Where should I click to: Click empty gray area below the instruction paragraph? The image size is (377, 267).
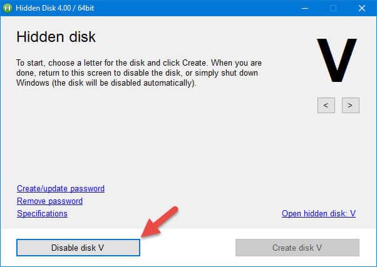pyautogui.click(x=157, y=138)
